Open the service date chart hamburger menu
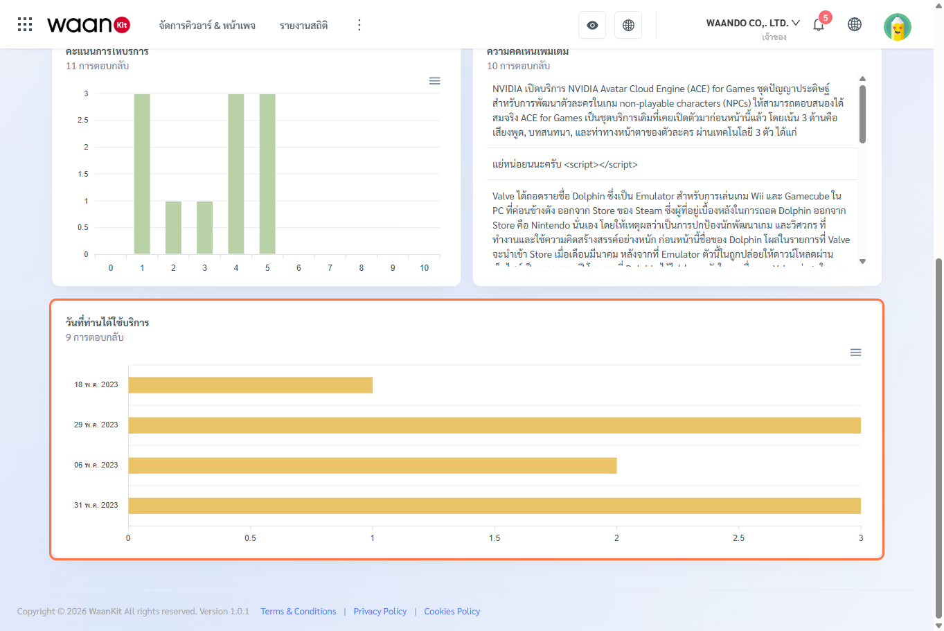The height and width of the screenshot is (631, 944). 855,353
